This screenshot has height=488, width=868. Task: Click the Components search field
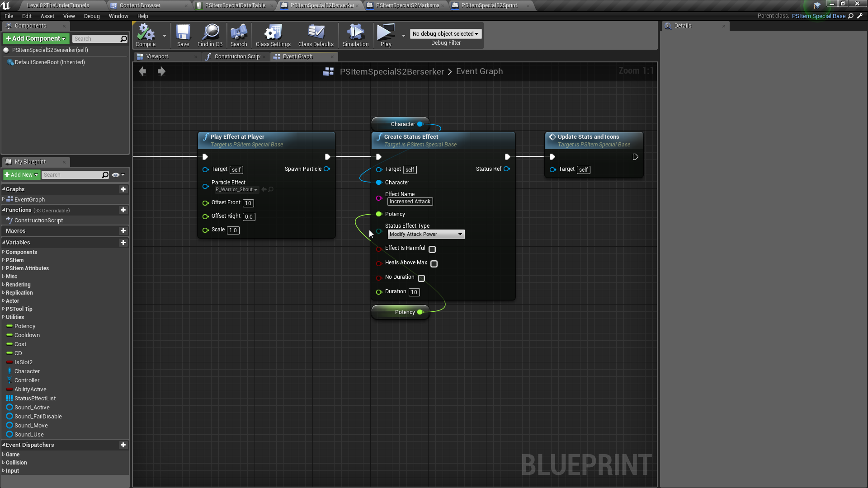tap(99, 39)
